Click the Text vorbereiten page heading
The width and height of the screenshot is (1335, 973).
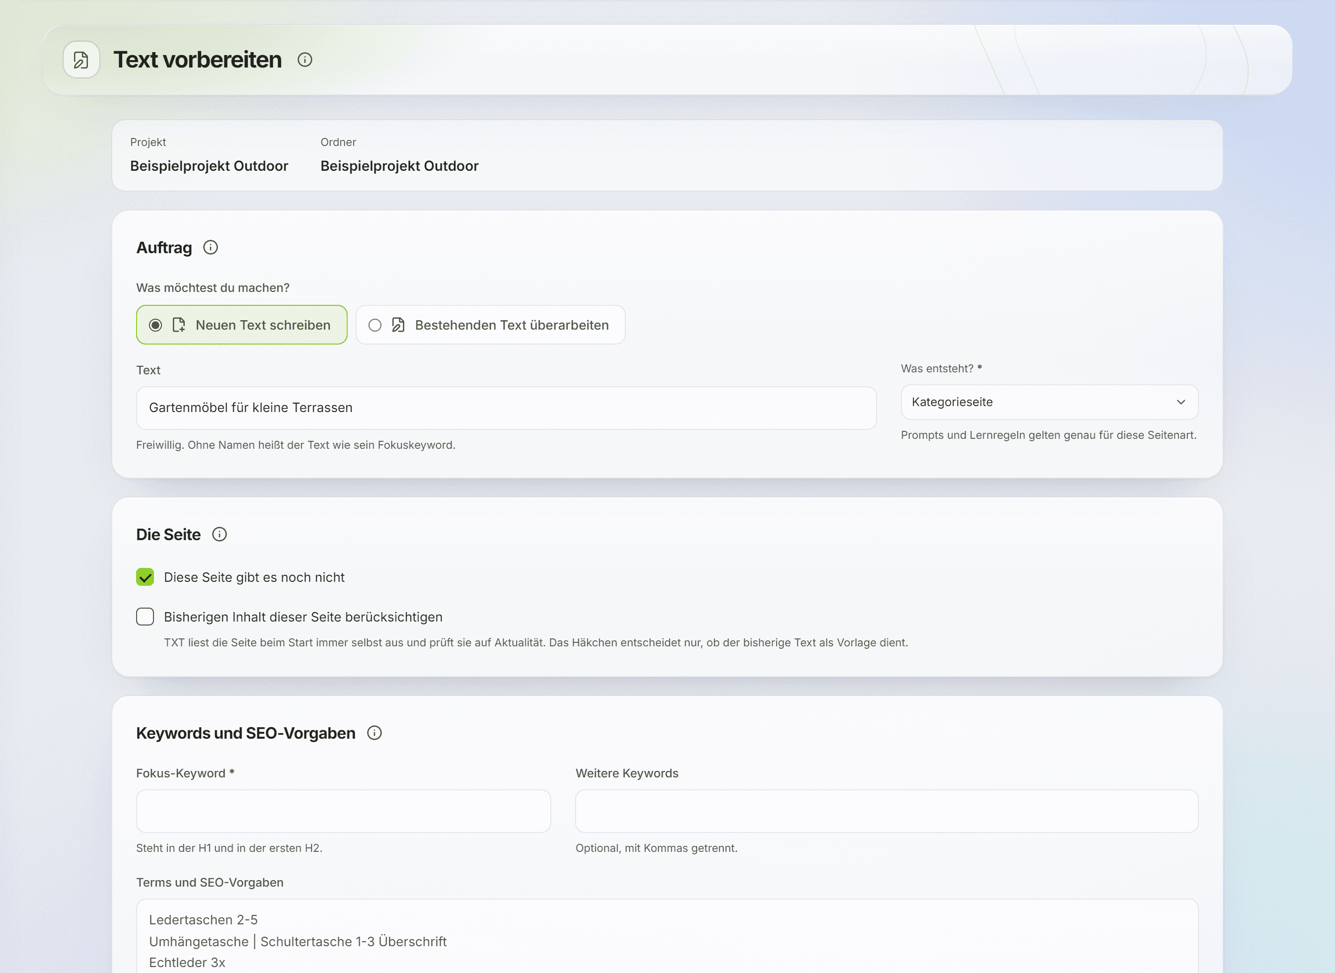point(197,60)
